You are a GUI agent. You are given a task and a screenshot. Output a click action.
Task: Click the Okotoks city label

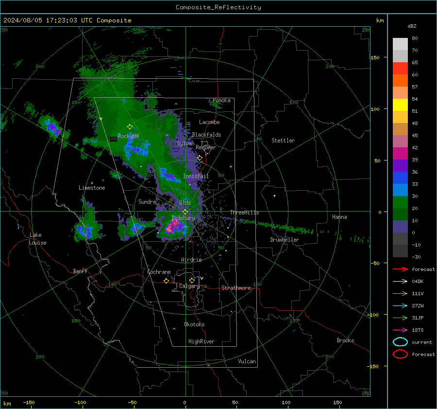pos(194,324)
